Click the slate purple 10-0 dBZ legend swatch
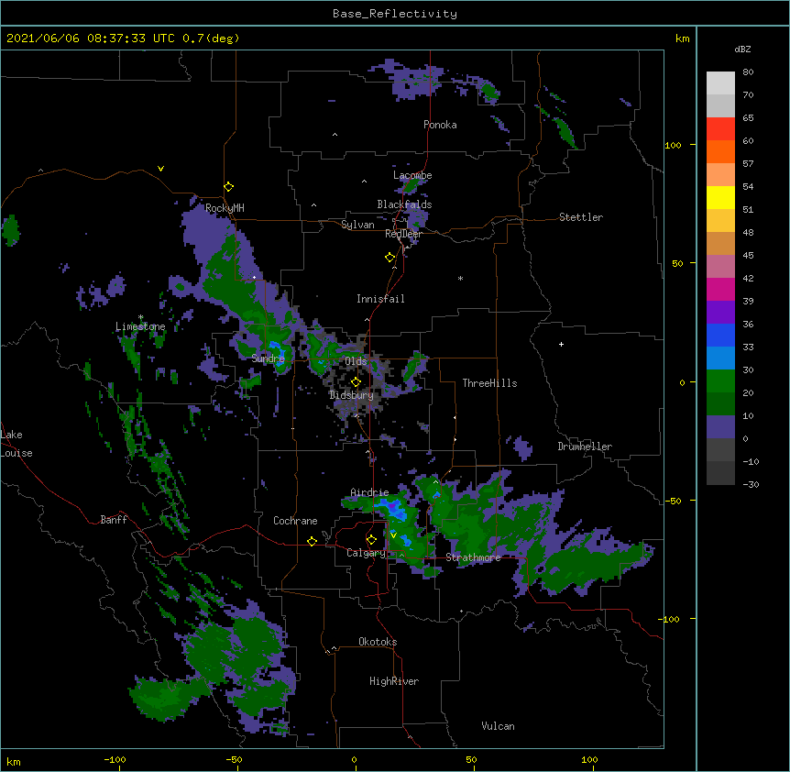Image resolution: width=790 pixels, height=772 pixels. 720,427
